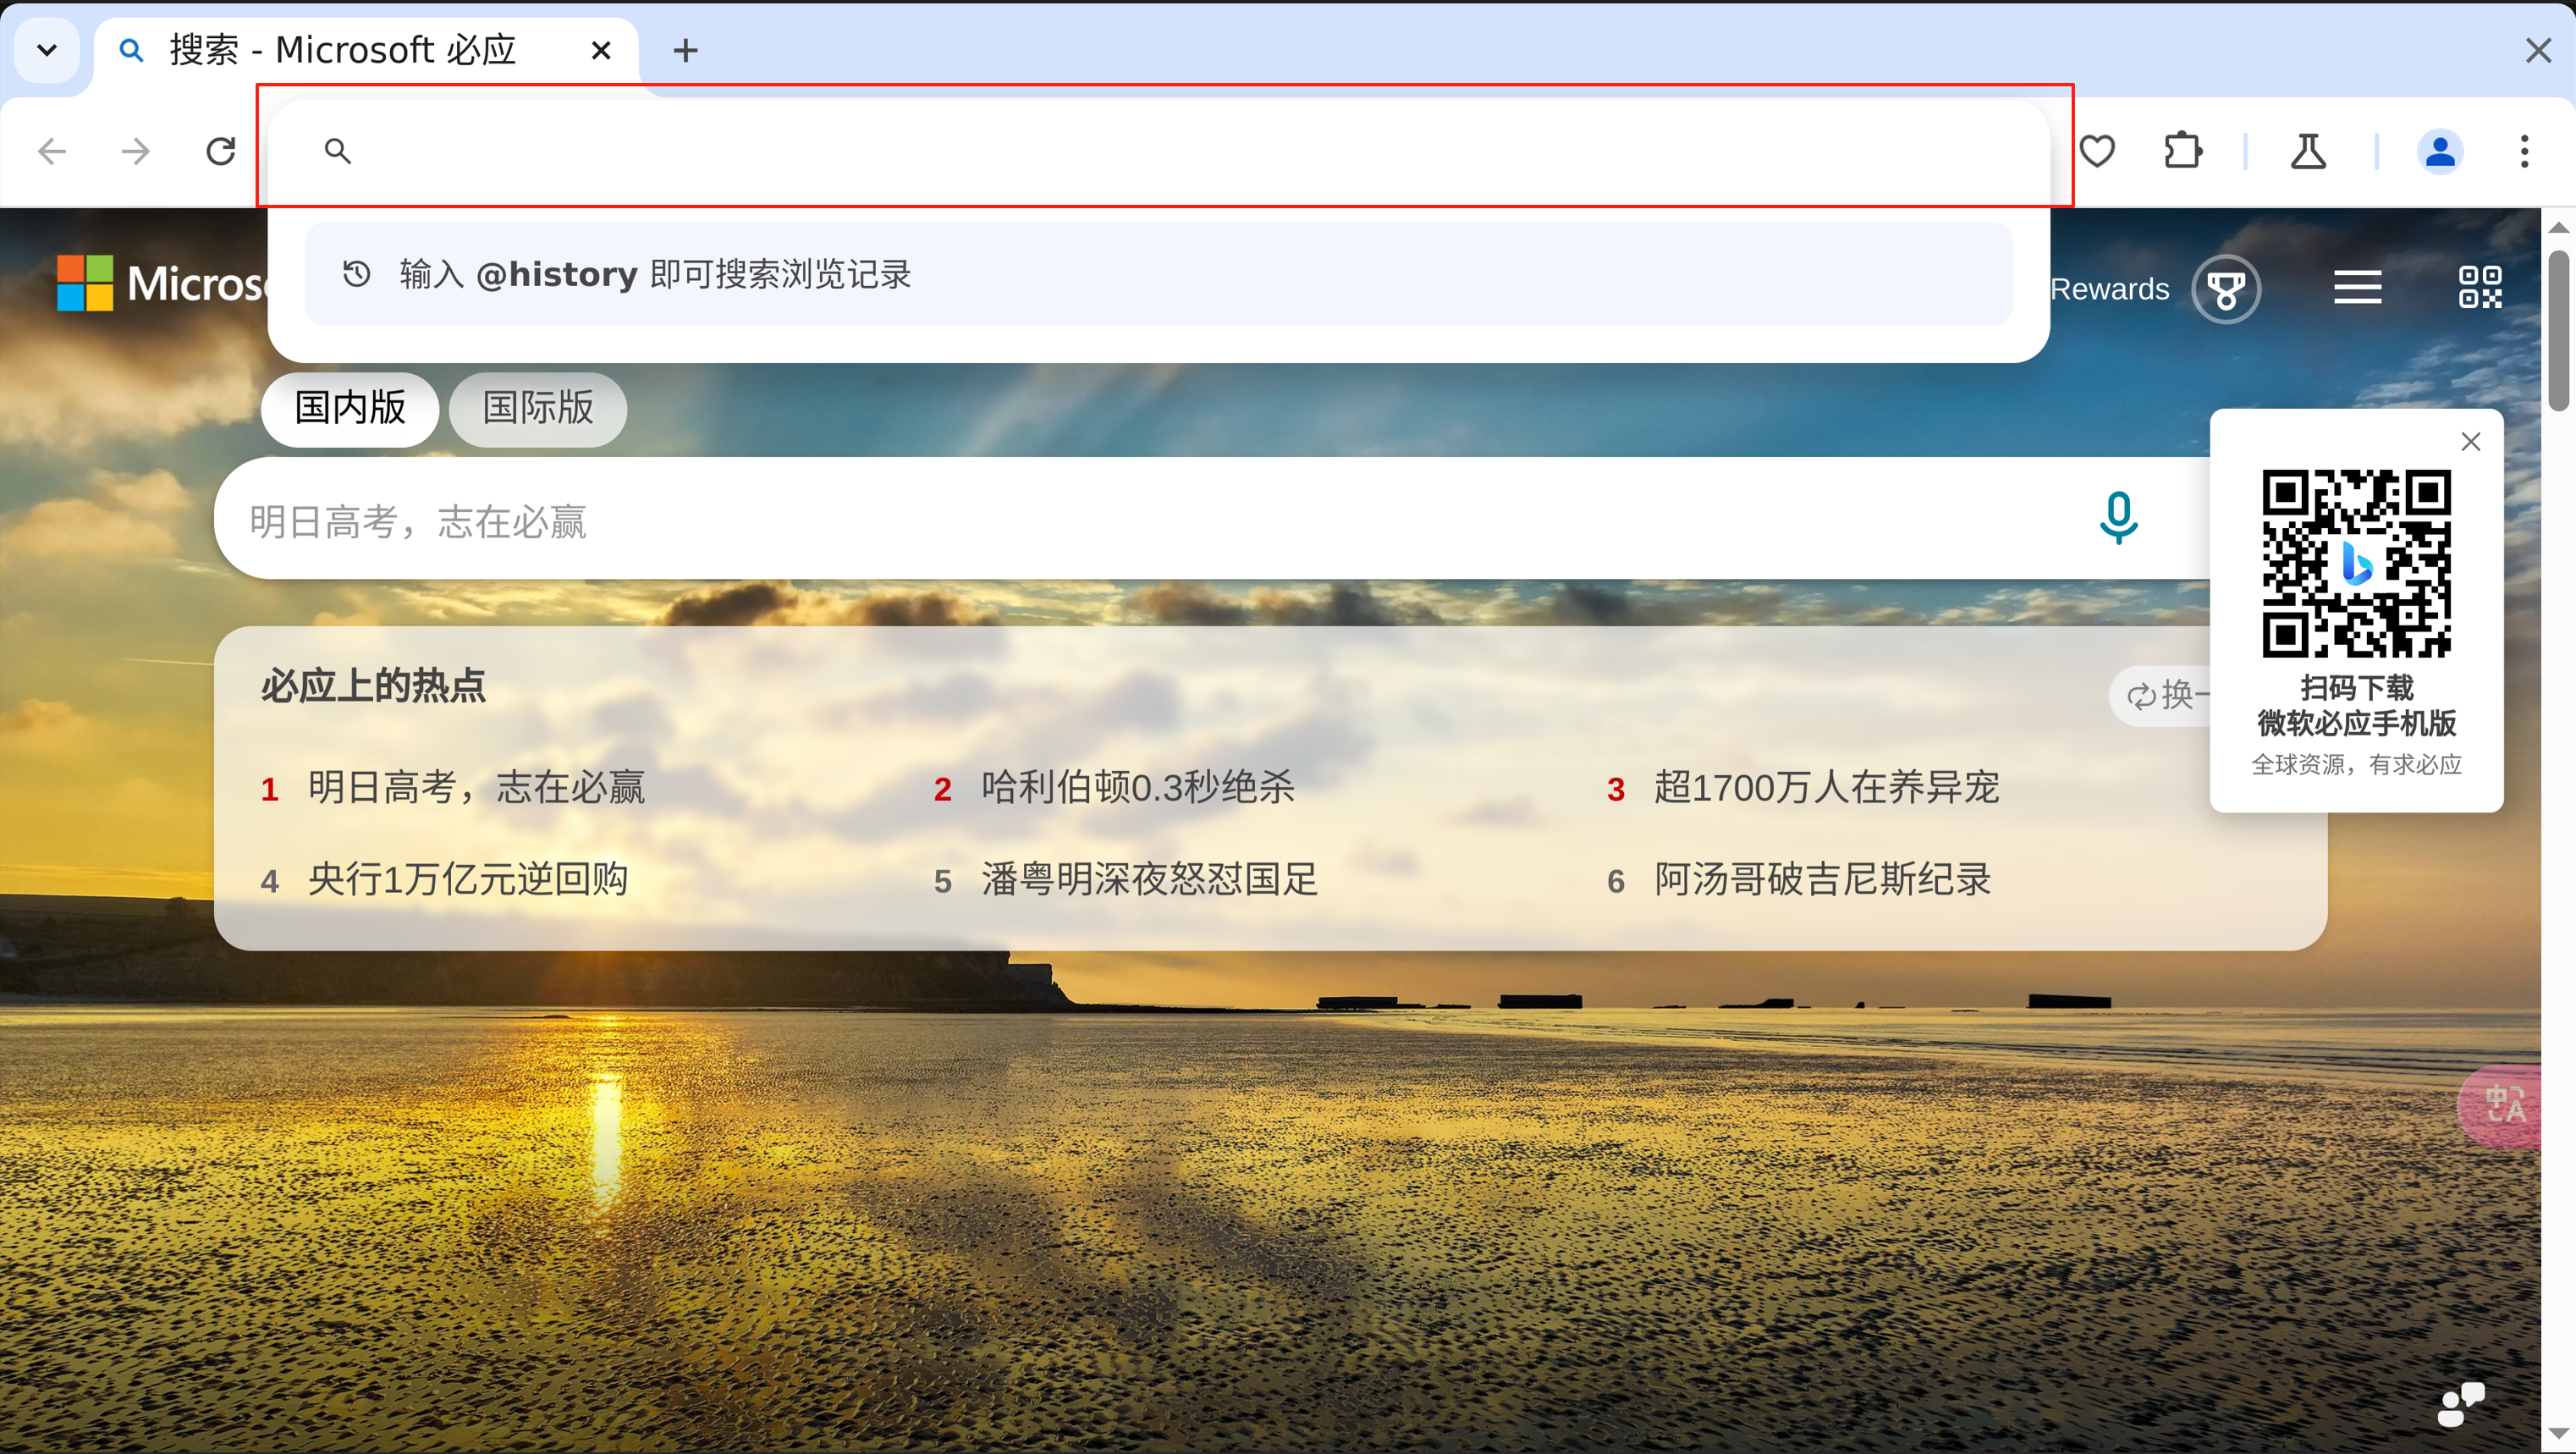Click the 扫码下载 微软必应手机版 text
The image size is (2576, 1454).
coord(2357,706)
